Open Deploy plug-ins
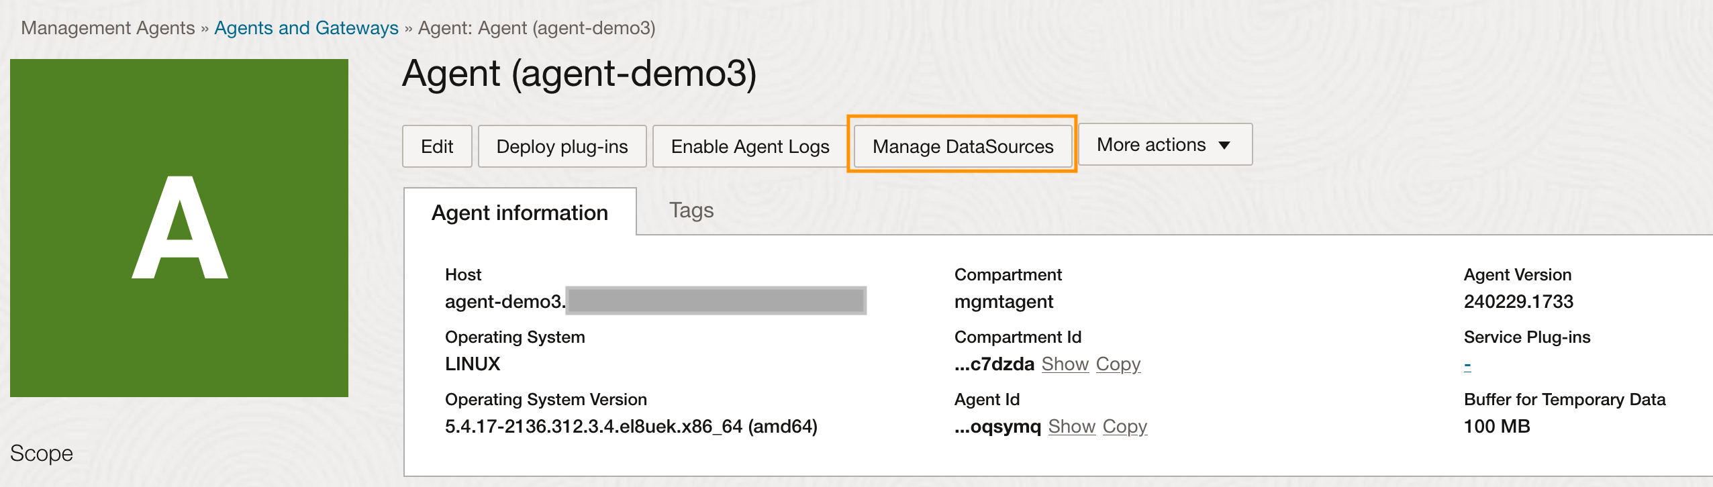 coord(562,146)
